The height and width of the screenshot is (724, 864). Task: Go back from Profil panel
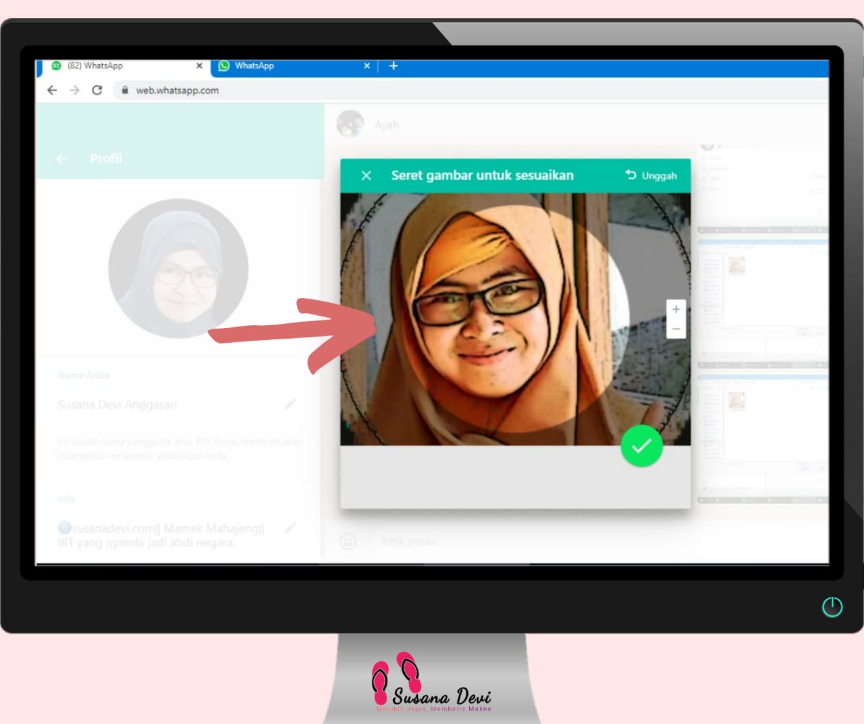pyautogui.click(x=61, y=159)
